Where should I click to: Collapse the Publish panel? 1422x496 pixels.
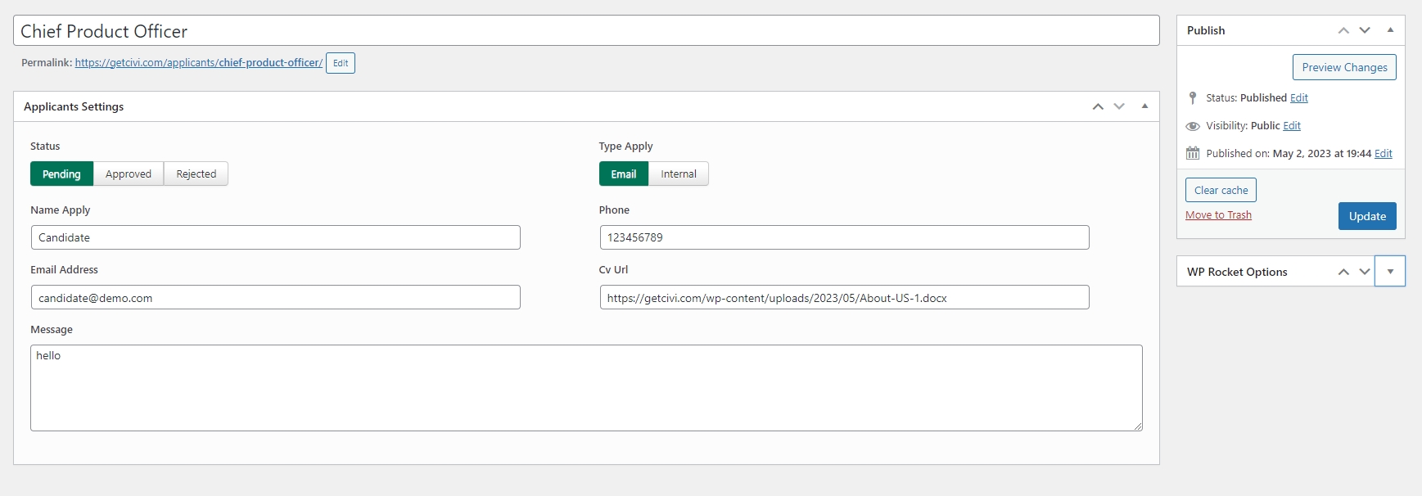point(1390,30)
